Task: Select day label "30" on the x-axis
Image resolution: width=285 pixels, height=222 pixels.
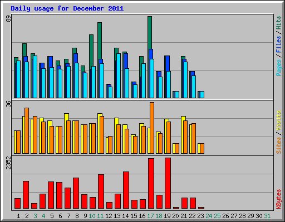Action: (x=259, y=216)
